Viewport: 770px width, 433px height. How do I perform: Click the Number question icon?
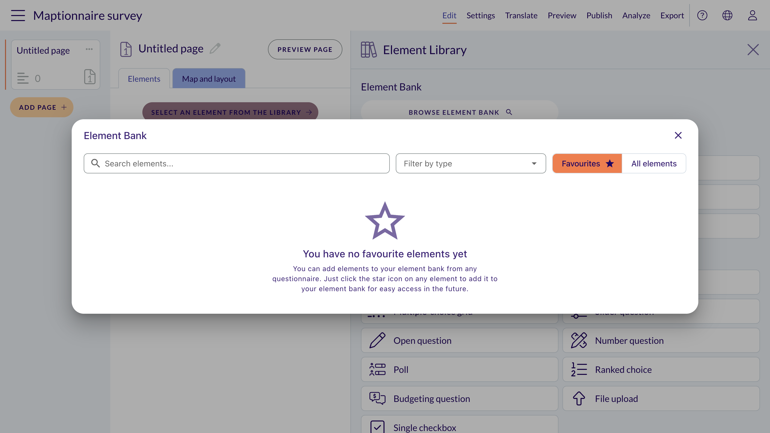[x=579, y=340]
